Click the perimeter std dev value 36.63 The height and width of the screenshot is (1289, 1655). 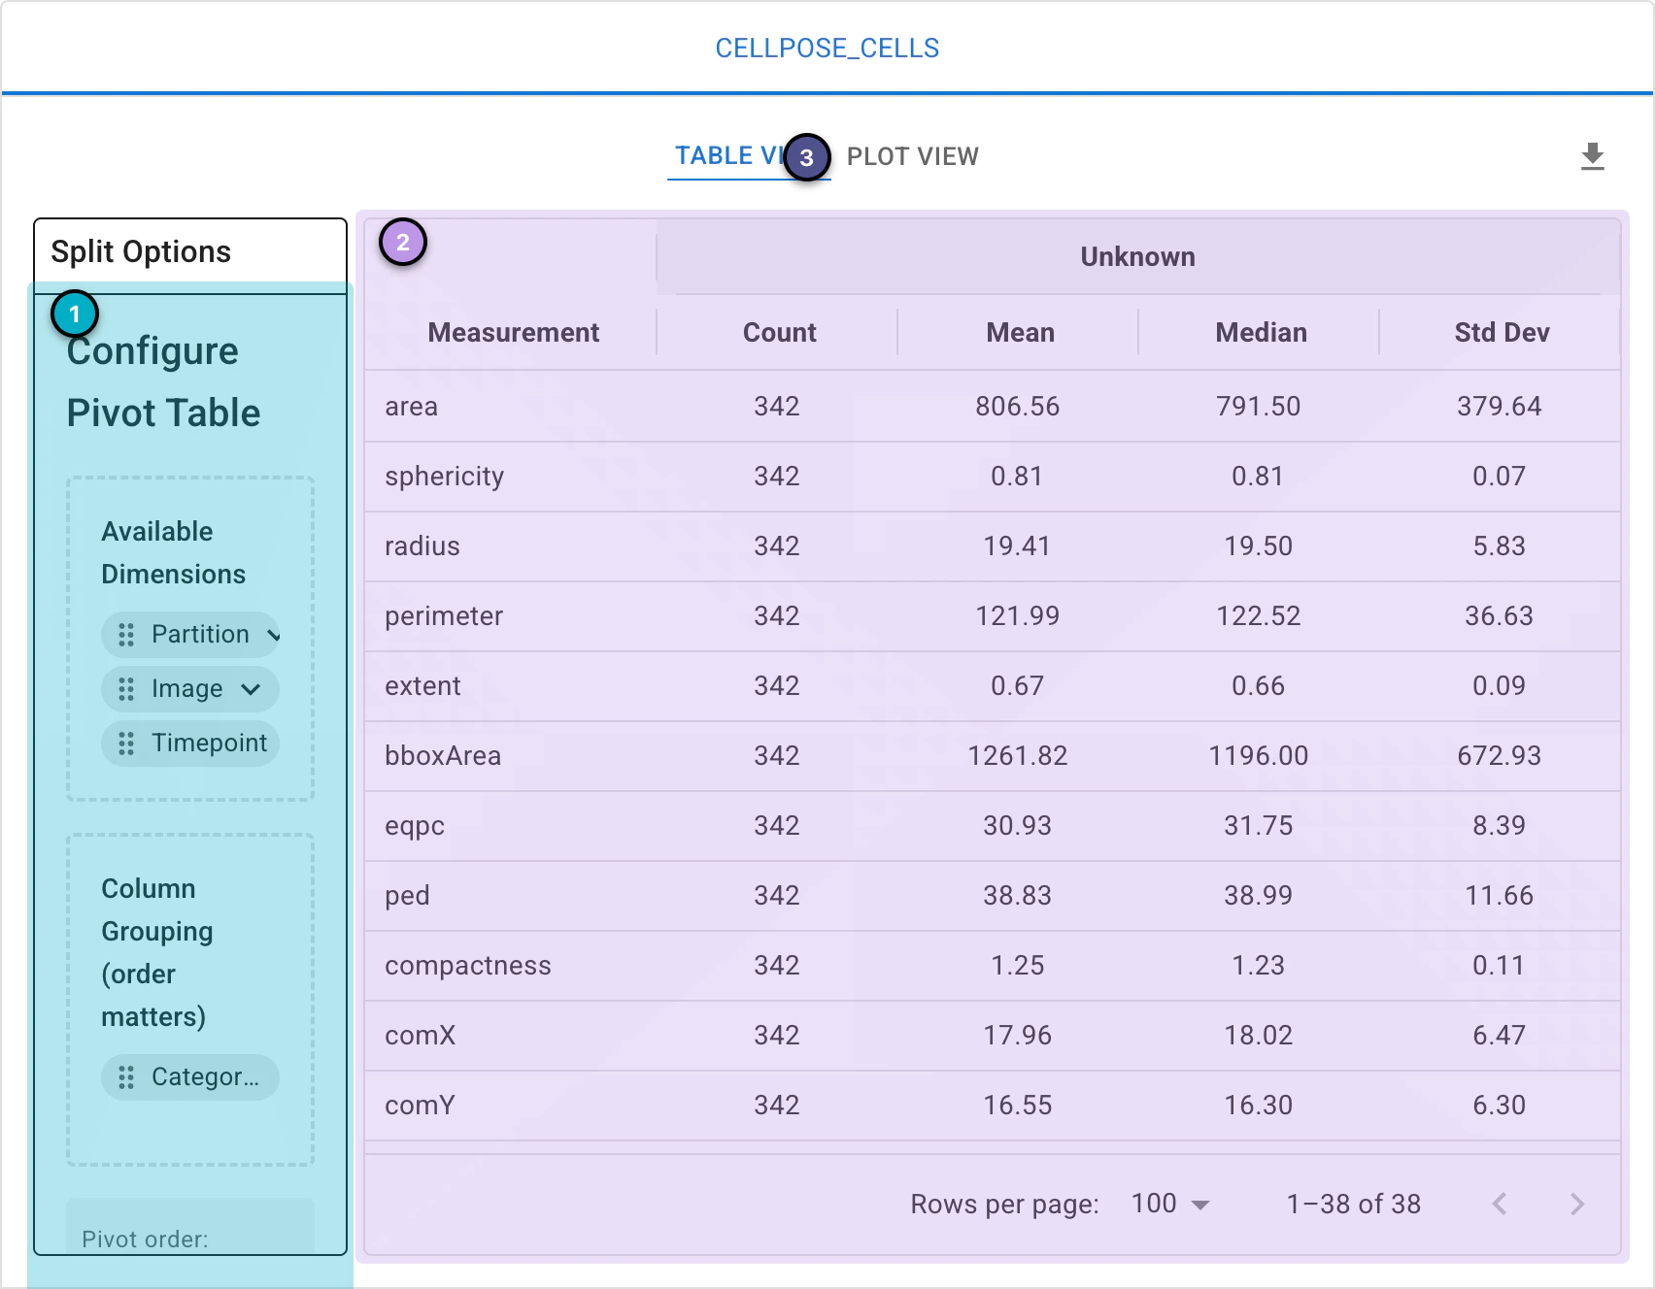tap(1500, 616)
